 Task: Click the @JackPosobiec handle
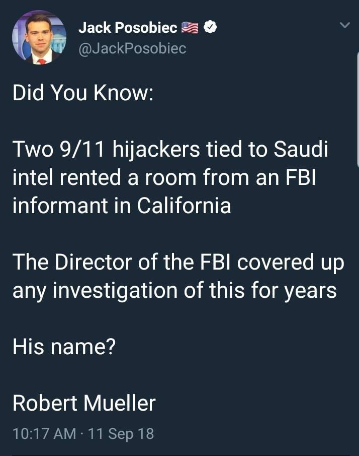coord(132,48)
